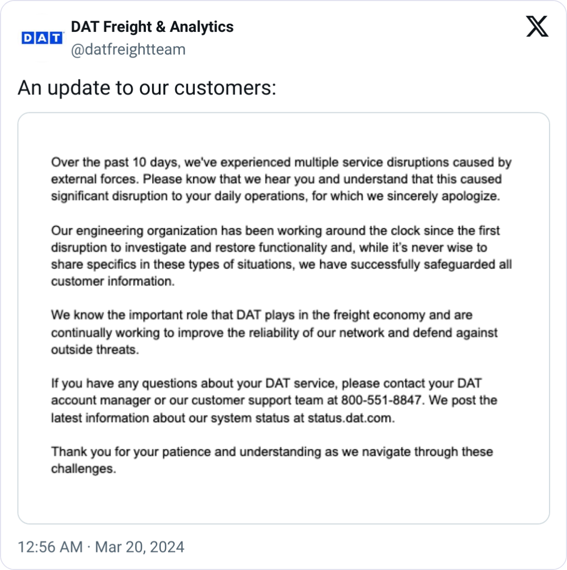Screen dimensions: 567x570
Task: Click the @datfreightteam handle
Action: (x=128, y=49)
